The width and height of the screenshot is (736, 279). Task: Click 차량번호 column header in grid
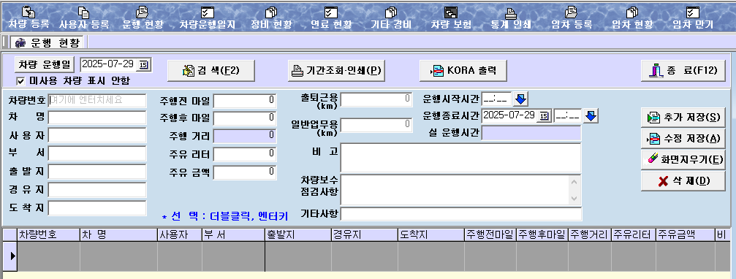tap(48, 235)
